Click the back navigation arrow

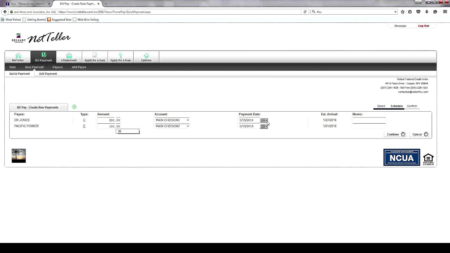pos(5,12)
